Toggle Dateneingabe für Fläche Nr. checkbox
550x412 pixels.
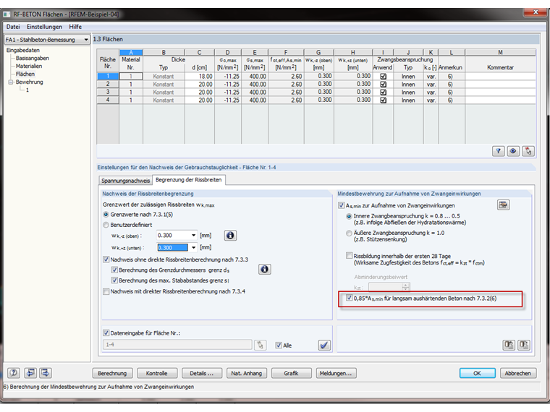pyautogui.click(x=106, y=332)
